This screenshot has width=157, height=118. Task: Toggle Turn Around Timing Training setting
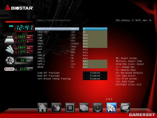(x=95, y=79)
